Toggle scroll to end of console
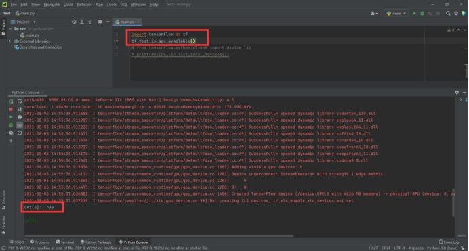 20,109
